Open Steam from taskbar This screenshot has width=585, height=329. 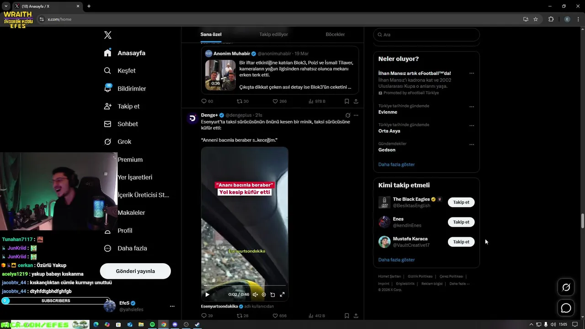[x=197, y=324]
